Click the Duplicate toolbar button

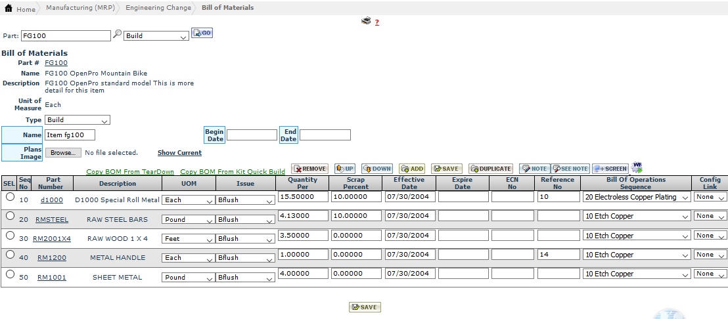pyautogui.click(x=490, y=169)
